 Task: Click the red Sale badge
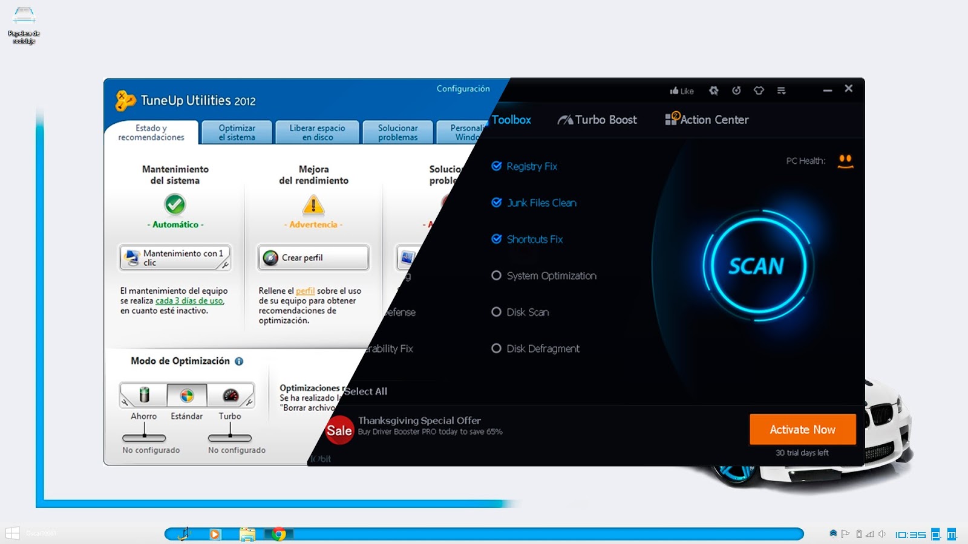coord(339,430)
